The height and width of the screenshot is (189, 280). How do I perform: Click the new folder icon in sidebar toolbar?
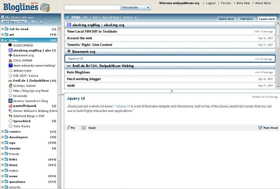pos(33,22)
